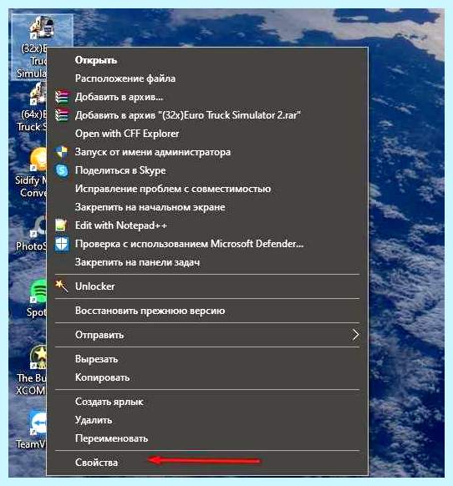Choose 'Запуск от имени администратора'
453x486 pixels.
coord(153,152)
